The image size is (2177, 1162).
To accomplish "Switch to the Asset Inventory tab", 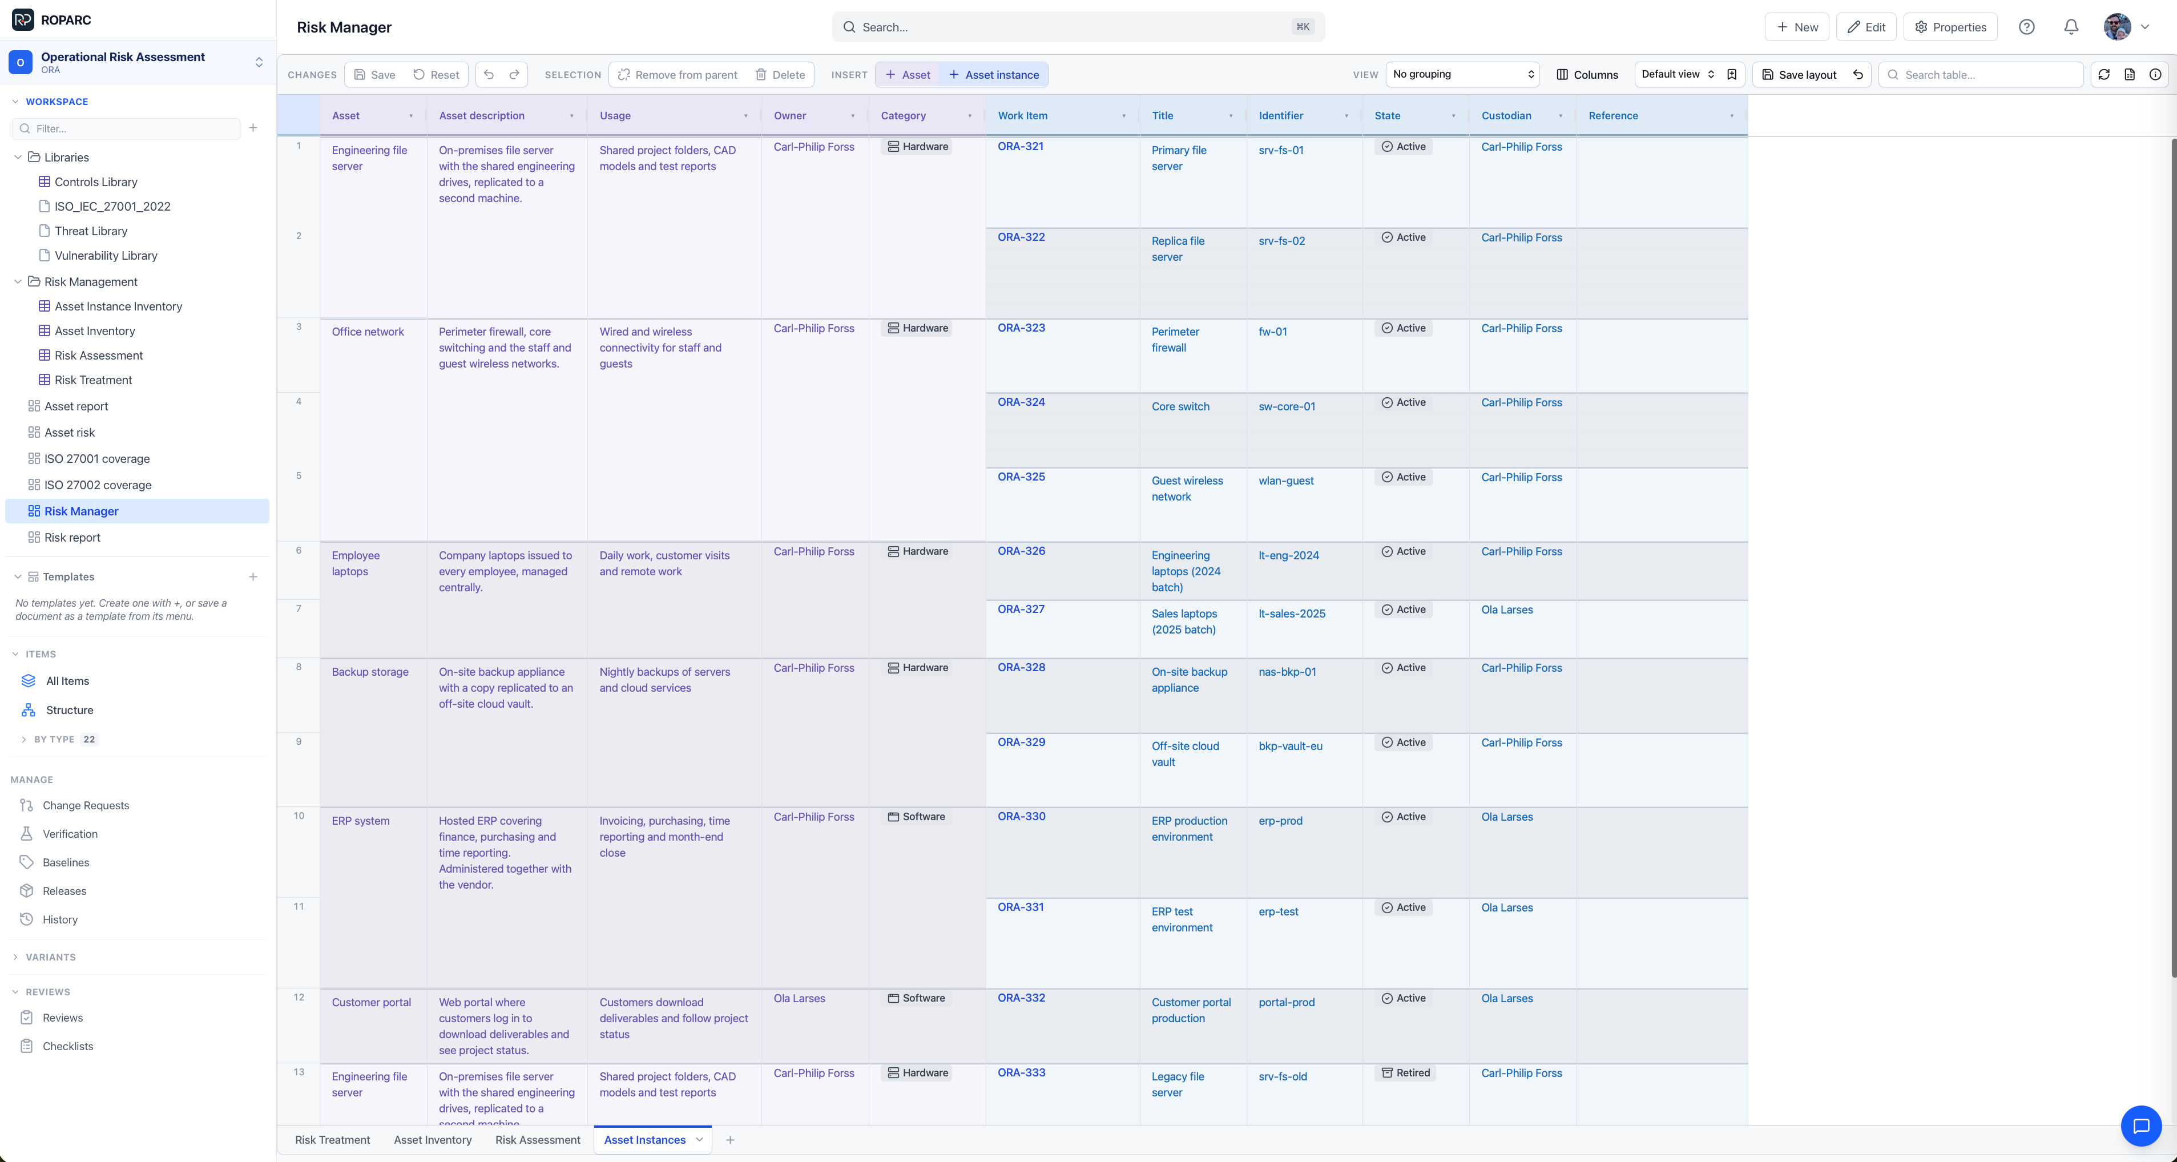I will [x=433, y=1140].
